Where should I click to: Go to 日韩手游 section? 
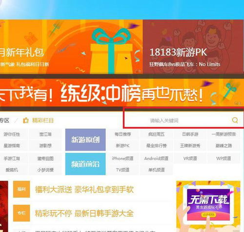[x=190, y=134]
